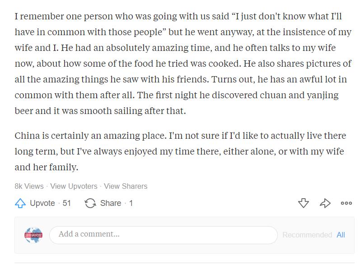Downvote the answer with the down arrow
The width and height of the screenshot is (360, 264).
304,203
